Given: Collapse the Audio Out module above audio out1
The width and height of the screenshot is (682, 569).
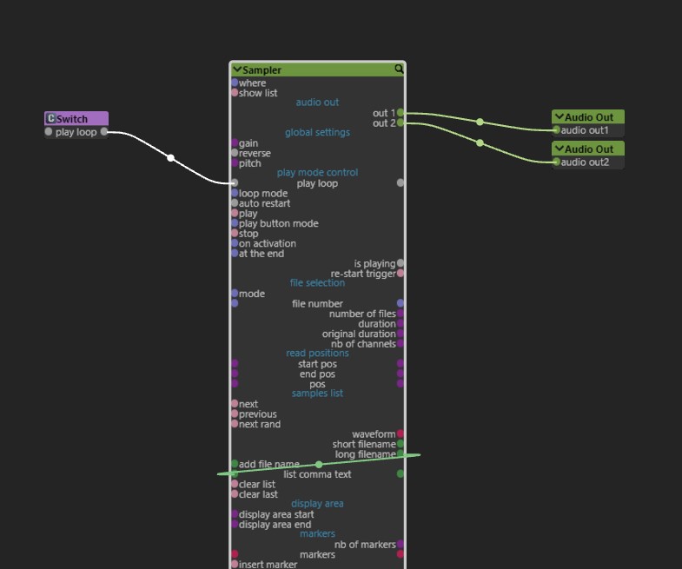Looking at the screenshot, I should (x=560, y=117).
